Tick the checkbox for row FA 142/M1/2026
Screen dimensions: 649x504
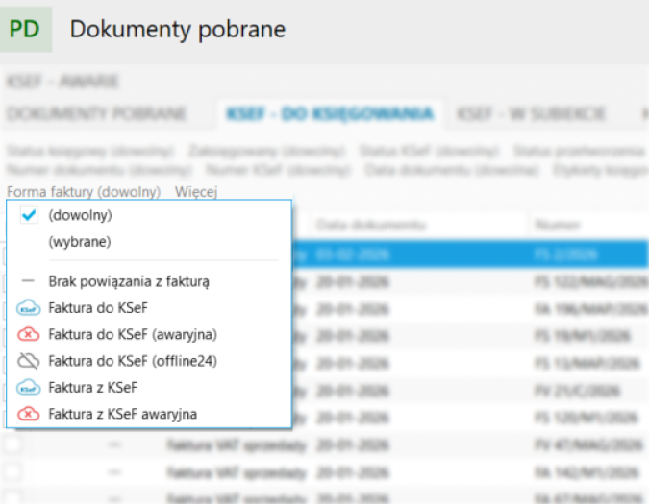click(x=13, y=473)
